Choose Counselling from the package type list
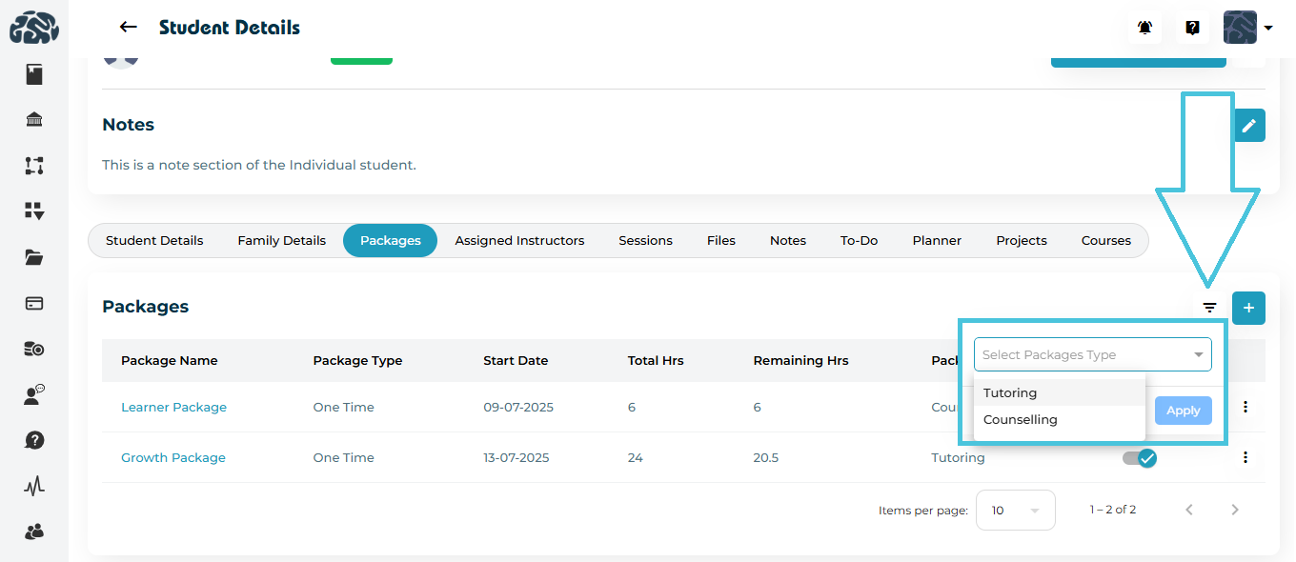1296x562 pixels. pyautogui.click(x=1020, y=419)
